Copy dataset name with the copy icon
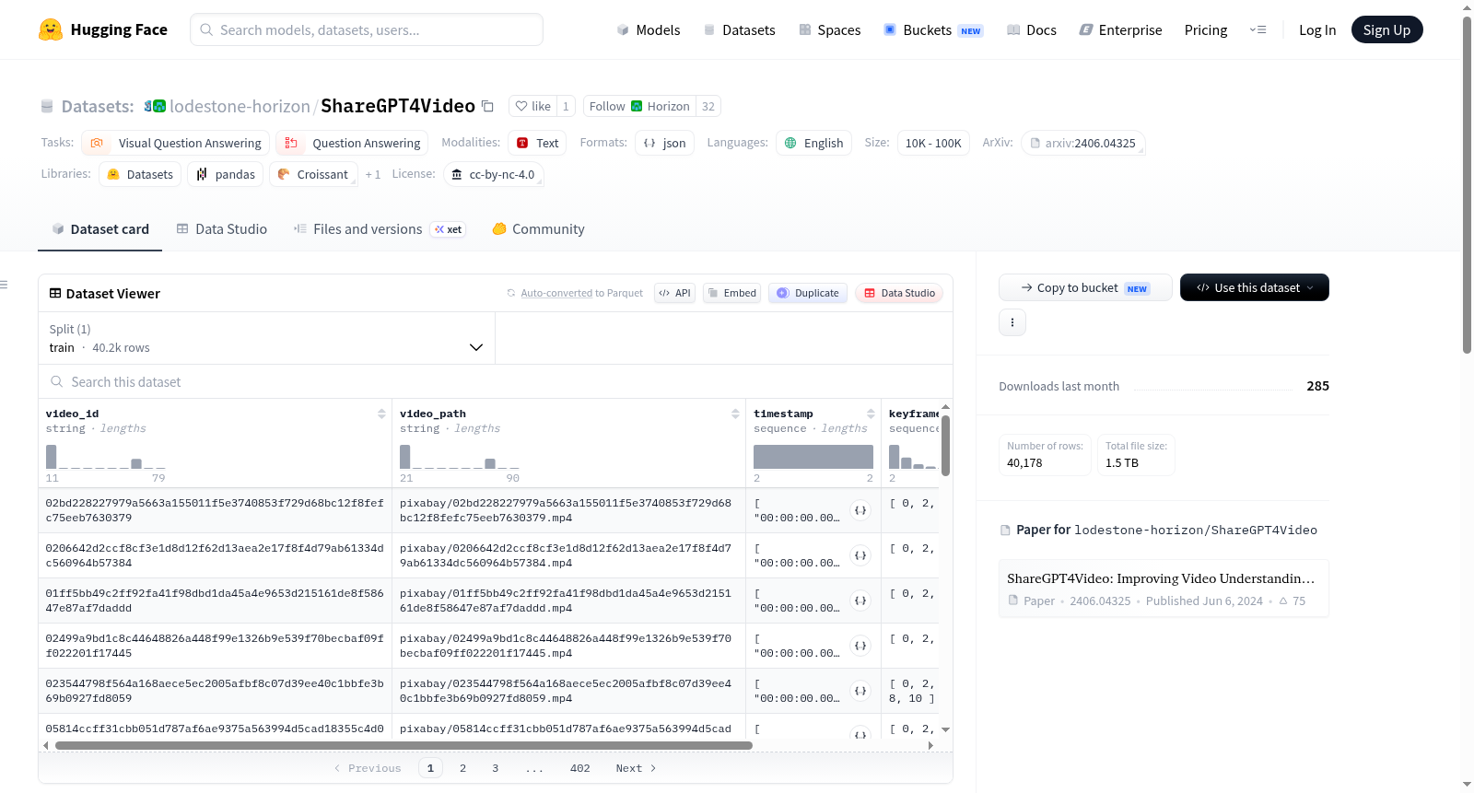Viewport: 1474px width, 793px height. coord(487,106)
